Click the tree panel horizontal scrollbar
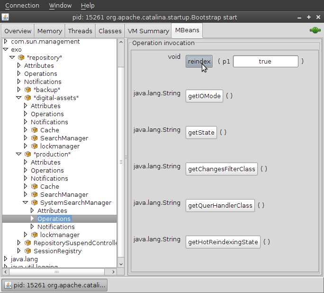The image size is (324, 293). pos(57,272)
